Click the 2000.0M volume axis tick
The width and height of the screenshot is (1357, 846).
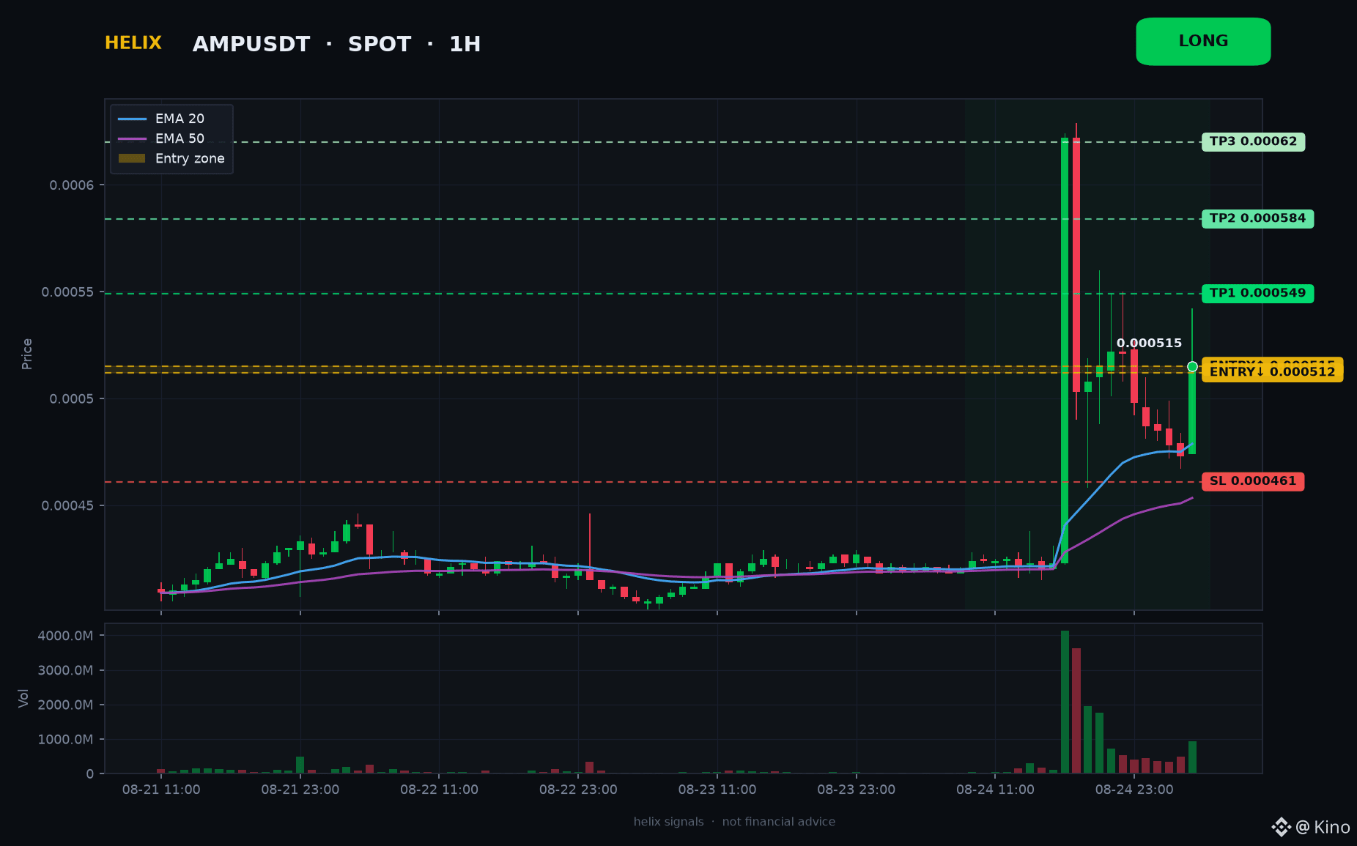coord(65,705)
